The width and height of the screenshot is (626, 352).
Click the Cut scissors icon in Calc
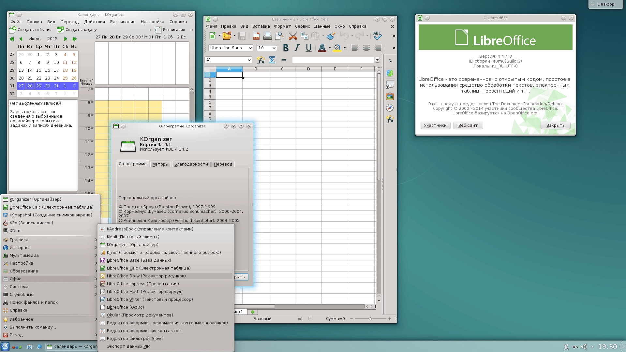coord(293,36)
